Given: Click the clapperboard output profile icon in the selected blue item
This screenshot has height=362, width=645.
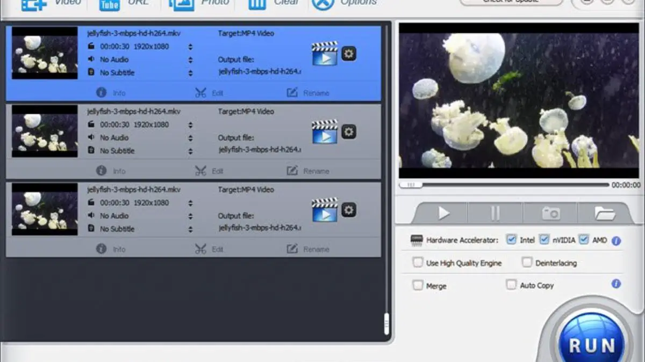Looking at the screenshot, I should coord(325,54).
